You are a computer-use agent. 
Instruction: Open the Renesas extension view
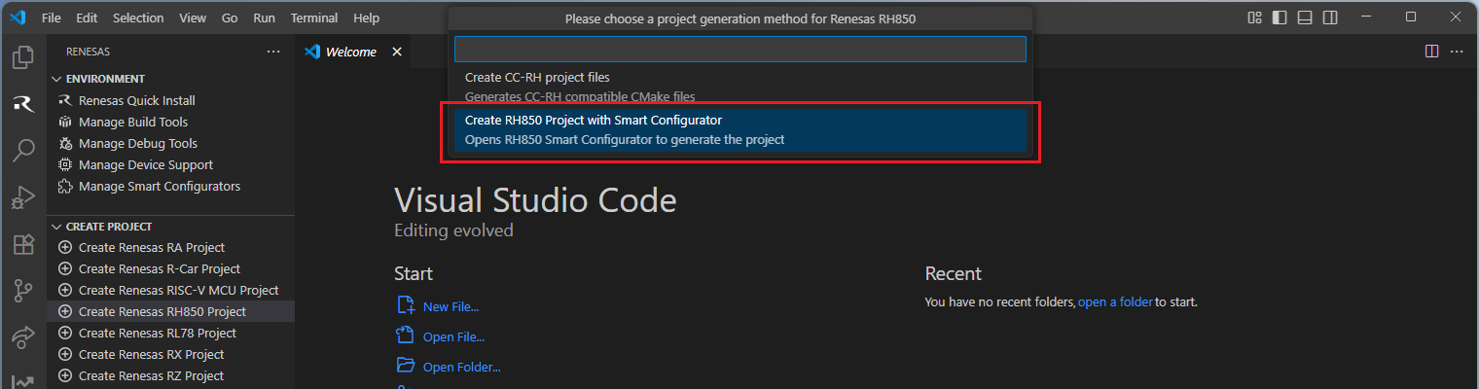coord(22,104)
